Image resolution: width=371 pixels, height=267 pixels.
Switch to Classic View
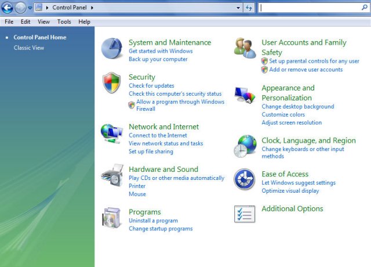click(29, 48)
